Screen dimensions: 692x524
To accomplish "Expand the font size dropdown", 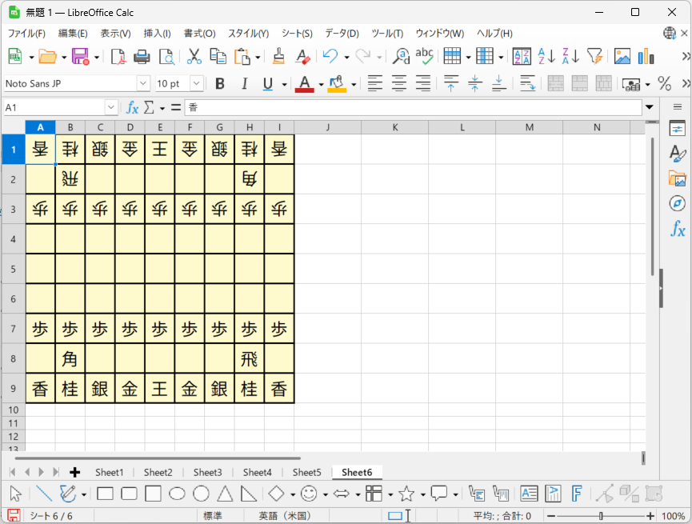I will [197, 83].
